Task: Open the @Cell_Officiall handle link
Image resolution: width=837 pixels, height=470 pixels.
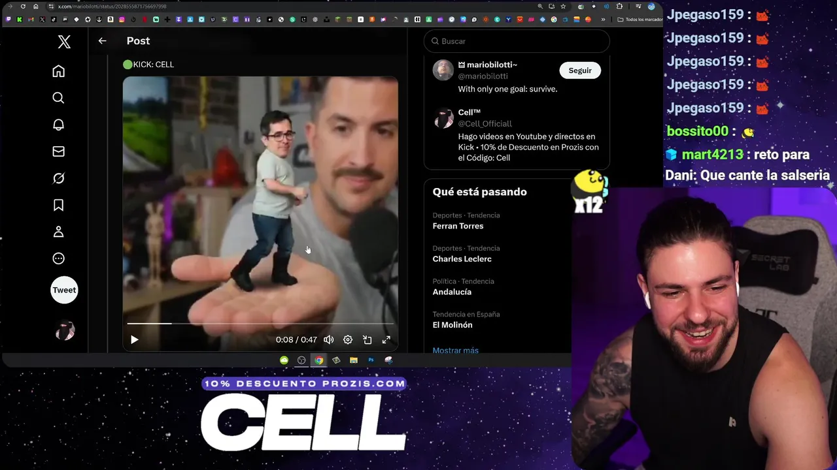Action: [x=485, y=123]
